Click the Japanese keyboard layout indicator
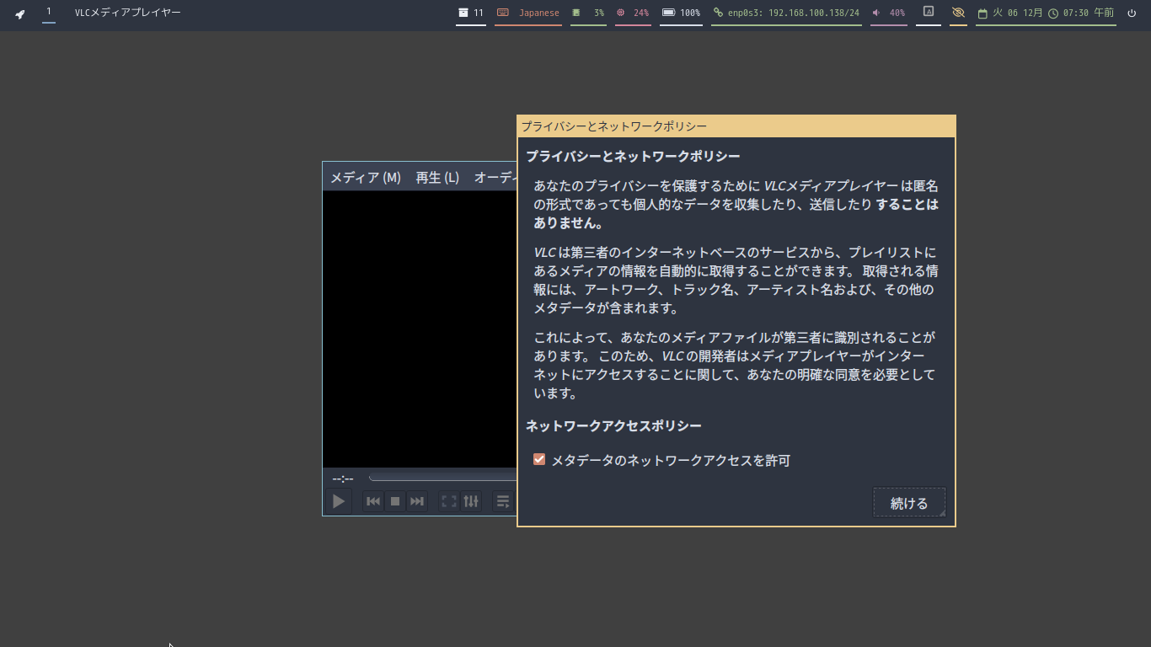1151x647 pixels. (528, 13)
